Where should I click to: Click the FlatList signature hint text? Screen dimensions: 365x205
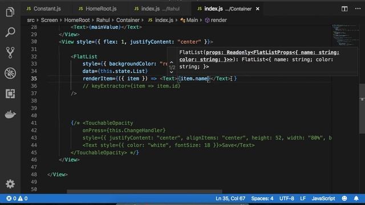[259, 59]
